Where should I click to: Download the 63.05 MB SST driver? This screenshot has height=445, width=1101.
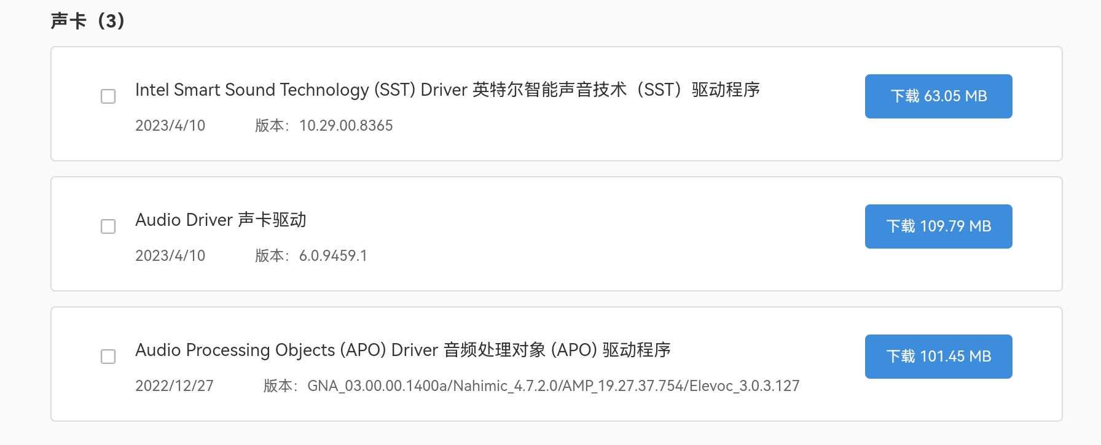[938, 96]
